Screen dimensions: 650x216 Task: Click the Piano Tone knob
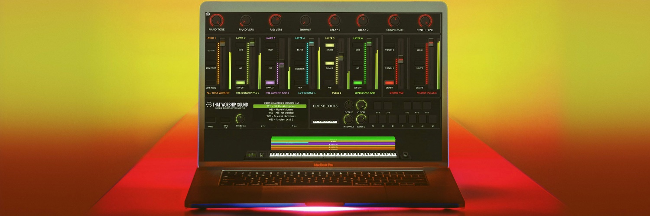coord(216,20)
